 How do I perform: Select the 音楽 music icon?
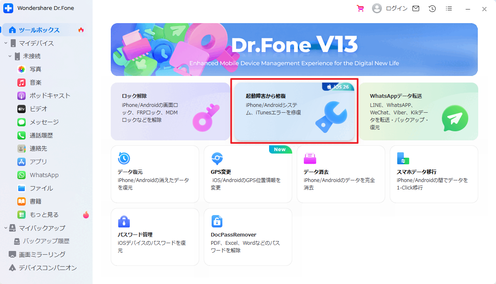pos(21,83)
